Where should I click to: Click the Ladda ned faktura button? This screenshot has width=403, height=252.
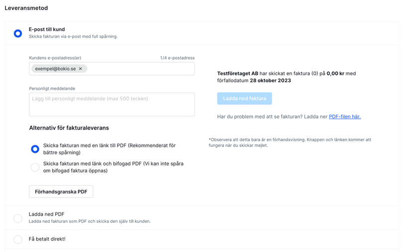pos(244,98)
